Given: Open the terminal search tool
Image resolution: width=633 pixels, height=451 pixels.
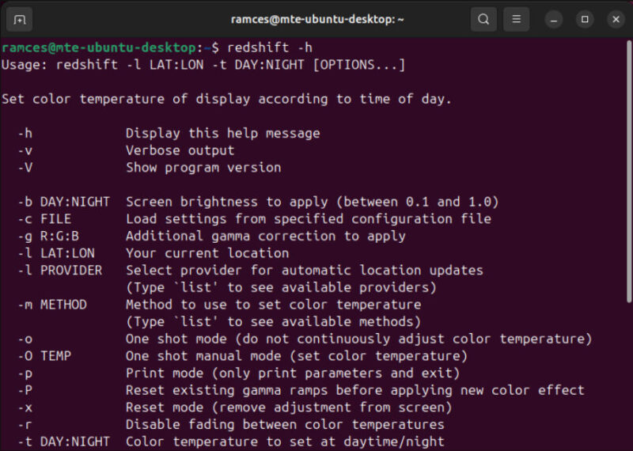Looking at the screenshot, I should click(x=483, y=19).
